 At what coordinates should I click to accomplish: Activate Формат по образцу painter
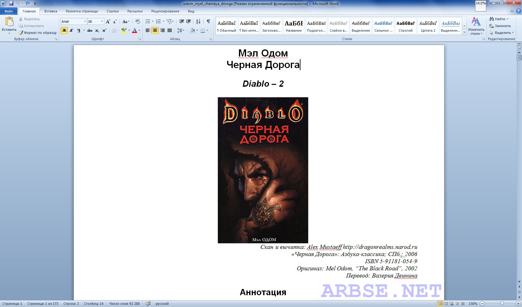pos(38,33)
